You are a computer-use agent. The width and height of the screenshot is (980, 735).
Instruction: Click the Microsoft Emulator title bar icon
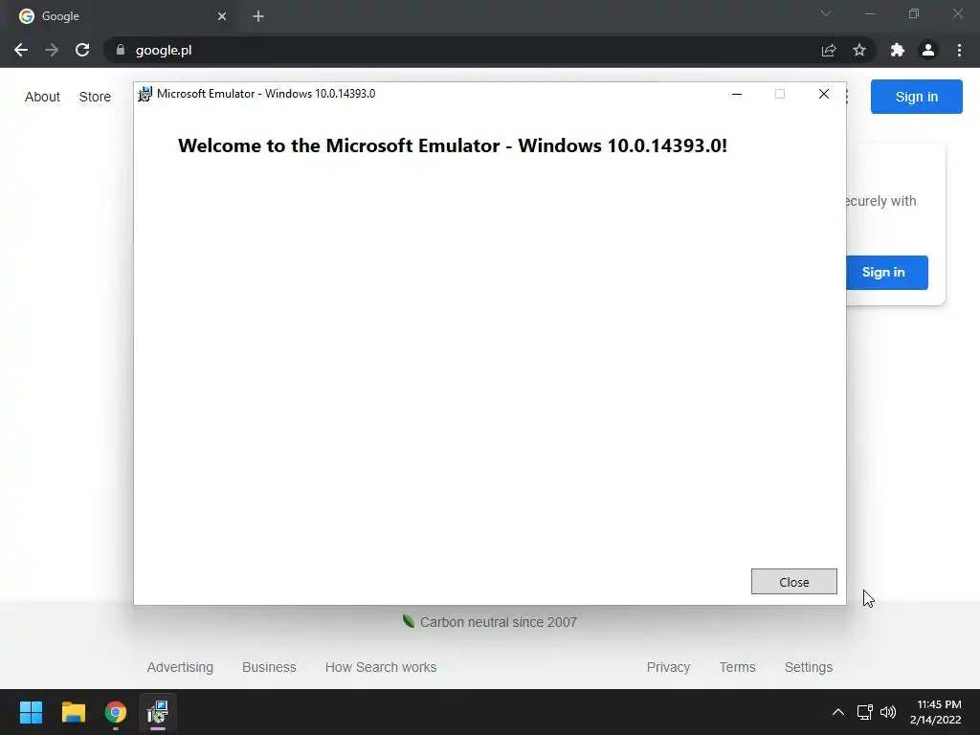tap(145, 94)
